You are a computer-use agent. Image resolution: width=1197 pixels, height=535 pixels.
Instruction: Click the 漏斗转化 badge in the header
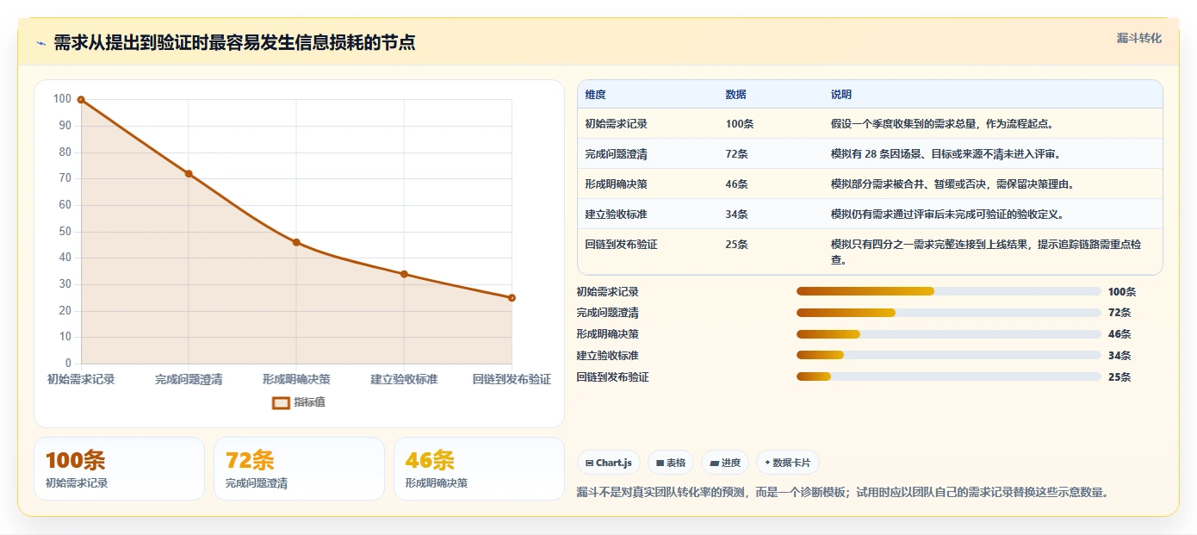[x=1138, y=38]
